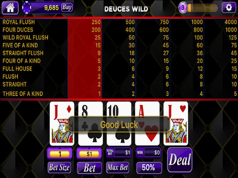Image resolution: width=238 pixels, height=178 pixels.
Task: Click the level 3 badge icon
Action: click(x=183, y=7)
